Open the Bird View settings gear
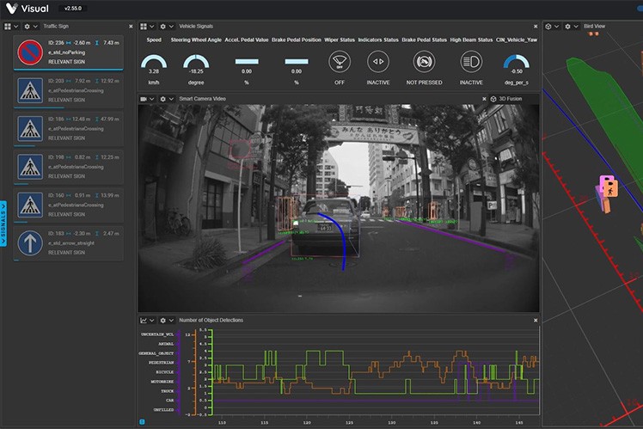The width and height of the screenshot is (643, 429). click(x=567, y=27)
